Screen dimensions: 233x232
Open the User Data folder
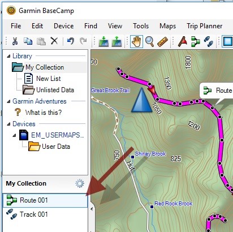tap(56, 147)
